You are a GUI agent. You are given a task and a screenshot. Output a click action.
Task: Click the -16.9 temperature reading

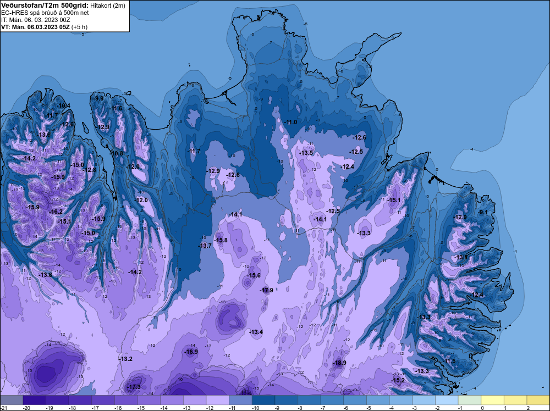pyautogui.click(x=191, y=352)
